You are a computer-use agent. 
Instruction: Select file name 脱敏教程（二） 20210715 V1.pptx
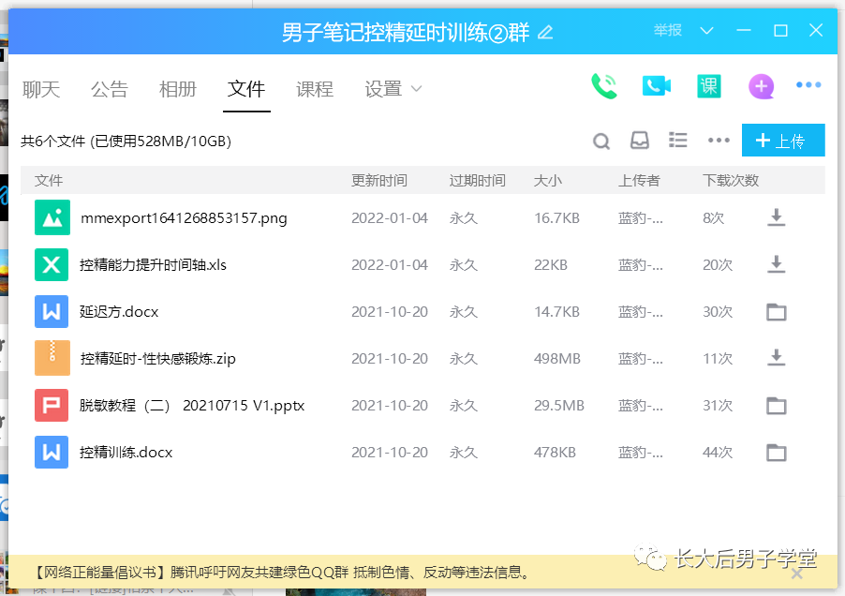click(192, 406)
